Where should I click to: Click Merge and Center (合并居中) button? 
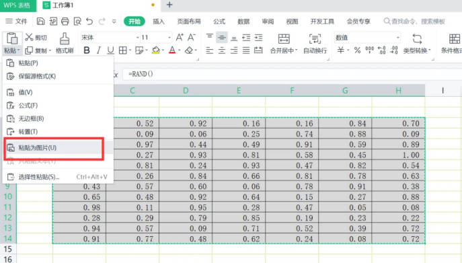284,44
